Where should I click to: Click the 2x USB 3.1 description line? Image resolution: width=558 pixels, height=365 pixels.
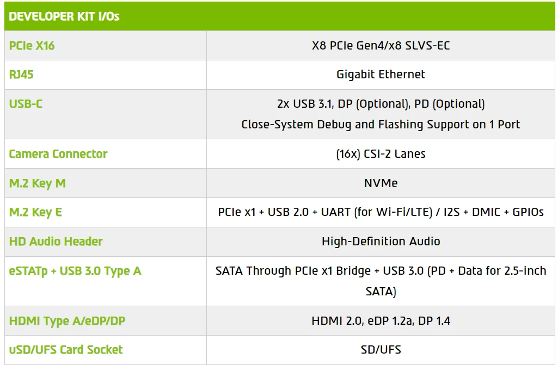(381, 104)
